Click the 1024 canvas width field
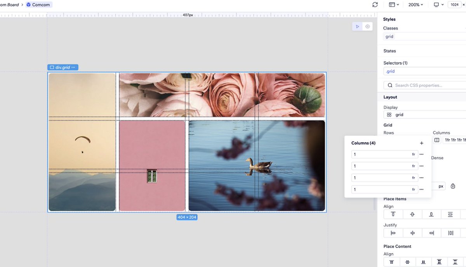Image resolution: width=466 pixels, height=267 pixels. 455,5
